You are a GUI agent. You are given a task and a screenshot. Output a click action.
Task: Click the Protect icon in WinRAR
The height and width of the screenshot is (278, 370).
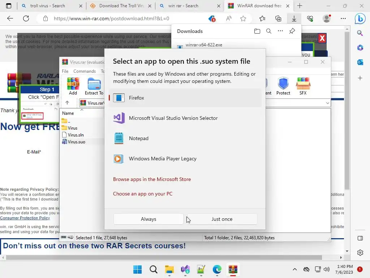pyautogui.click(x=283, y=86)
